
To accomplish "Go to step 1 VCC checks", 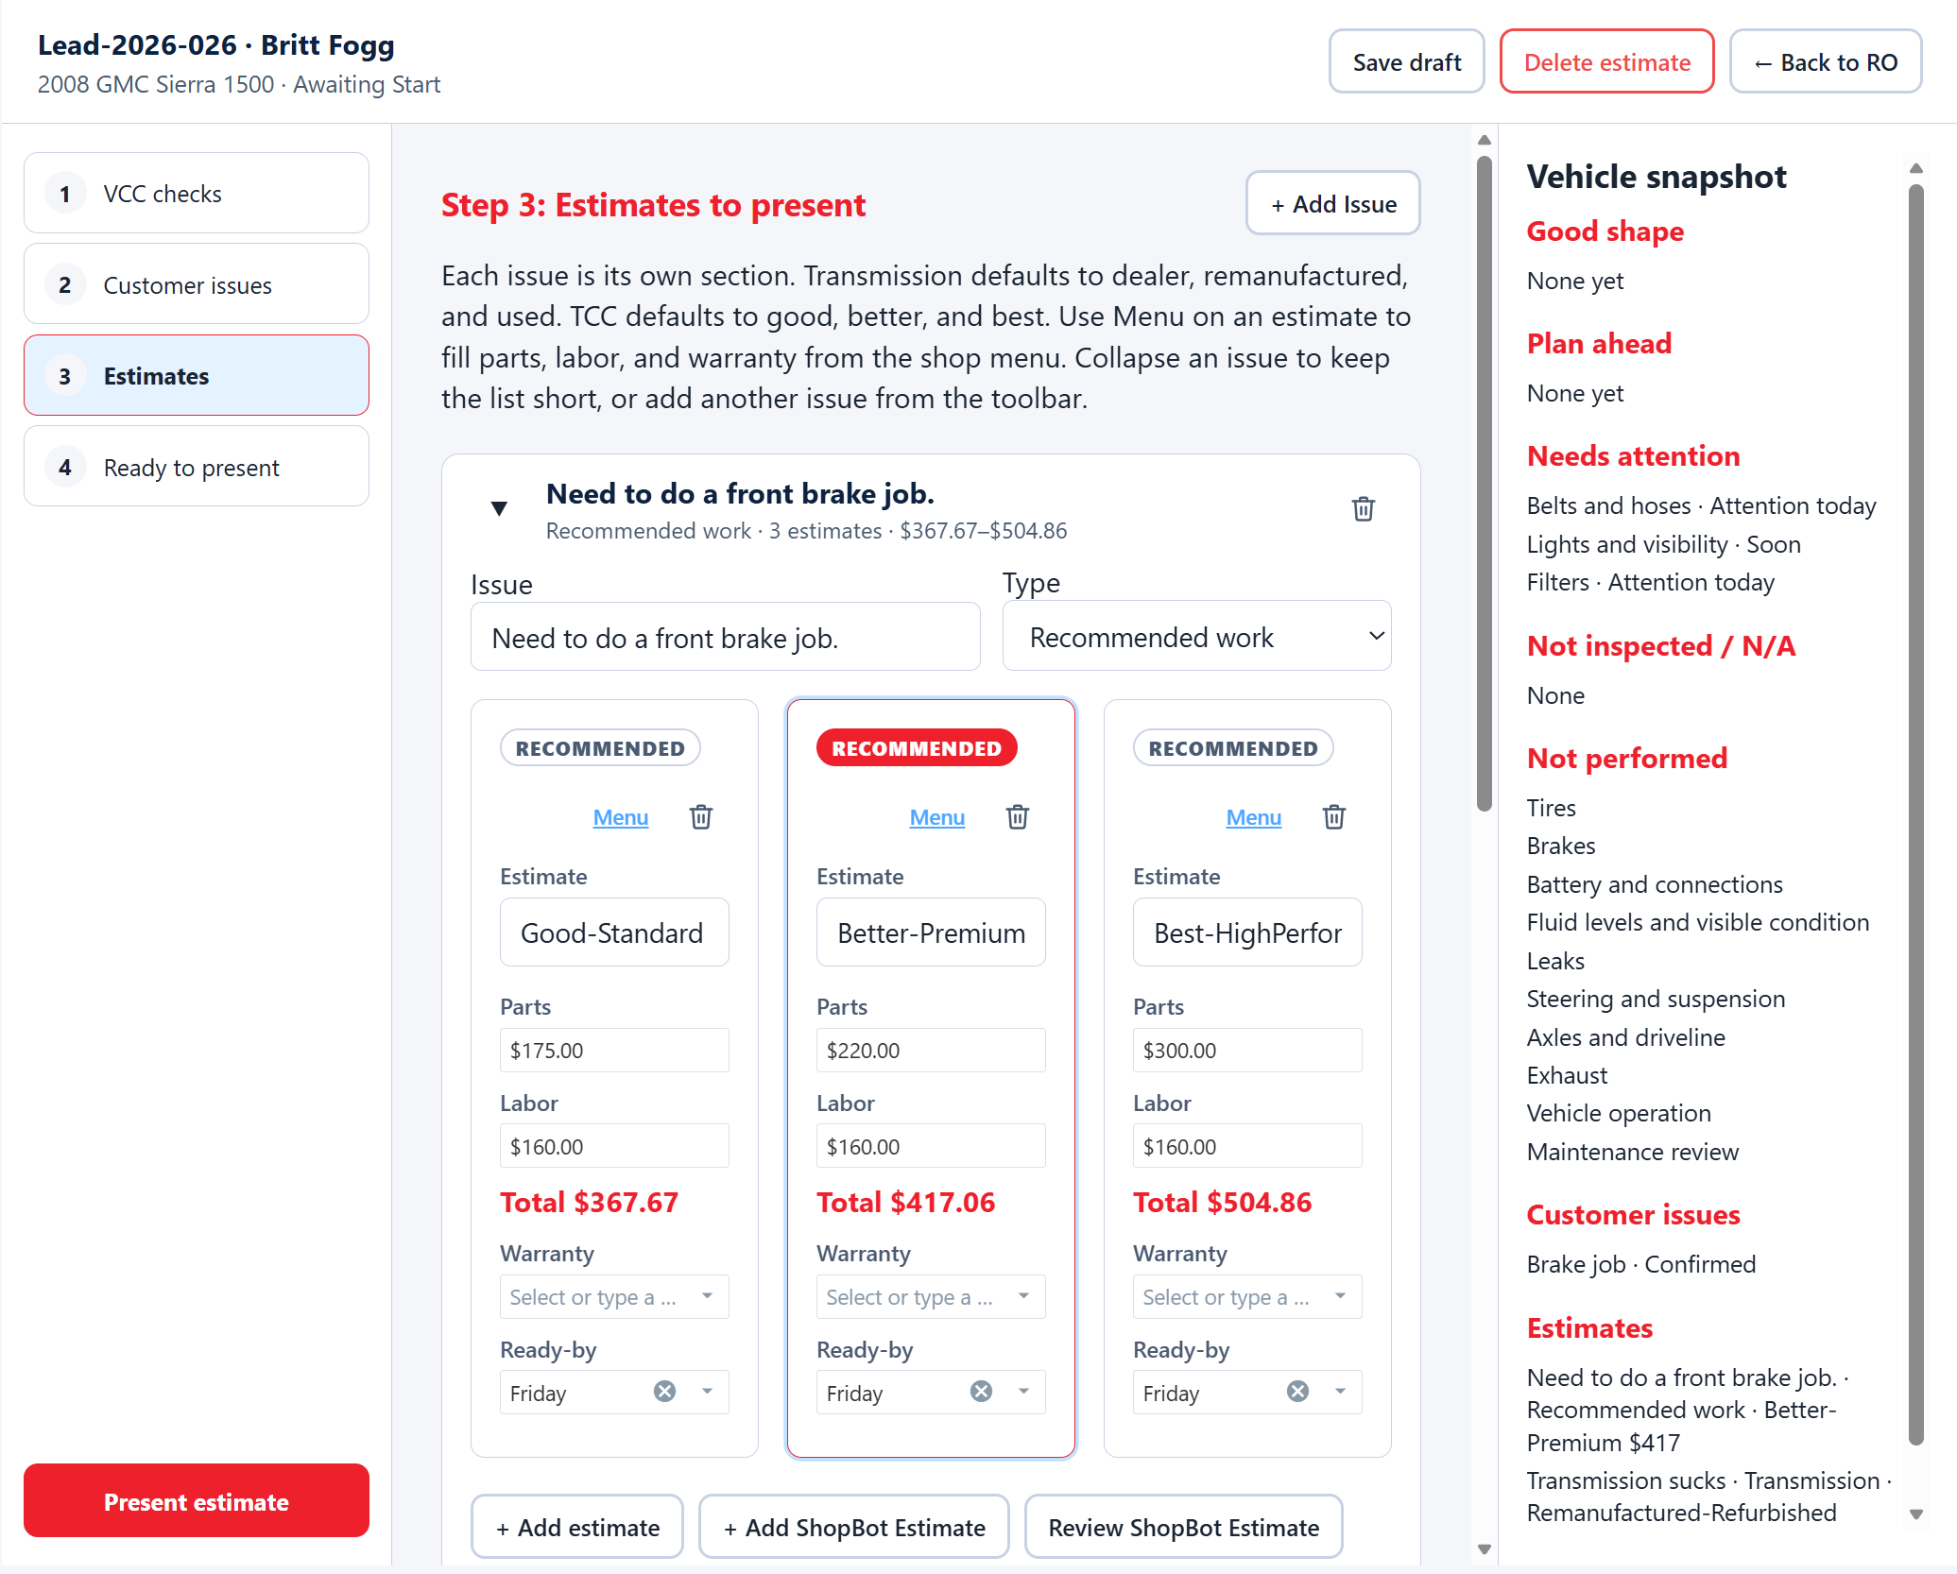I will [197, 194].
